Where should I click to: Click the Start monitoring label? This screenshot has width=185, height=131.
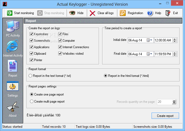point(24,13)
